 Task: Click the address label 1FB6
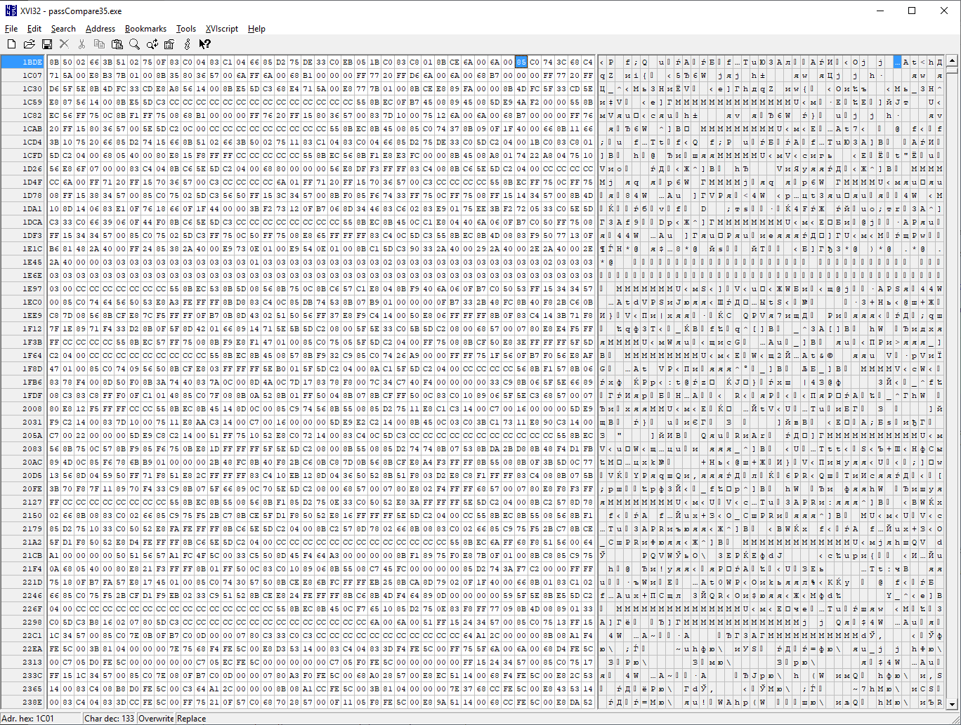(x=32, y=382)
